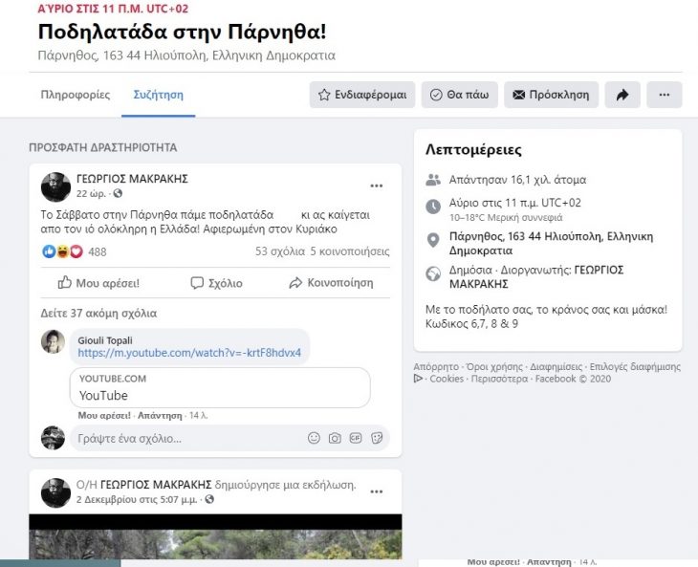The height and width of the screenshot is (567, 698).
Task: Click the share arrow icon button
Action: [x=622, y=95]
